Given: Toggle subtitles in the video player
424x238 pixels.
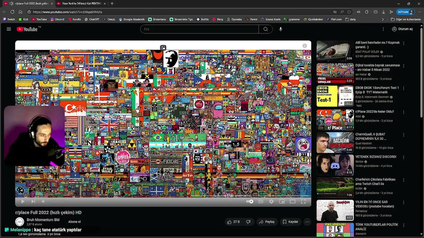Looking at the screenshot, I should click(261, 201).
